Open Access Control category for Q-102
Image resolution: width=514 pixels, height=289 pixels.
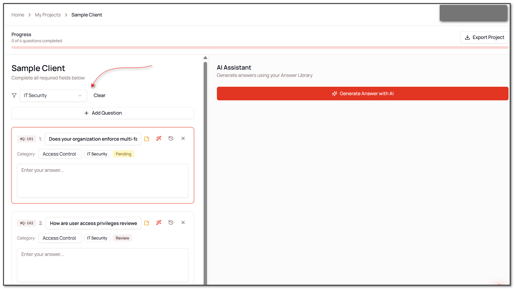point(60,238)
